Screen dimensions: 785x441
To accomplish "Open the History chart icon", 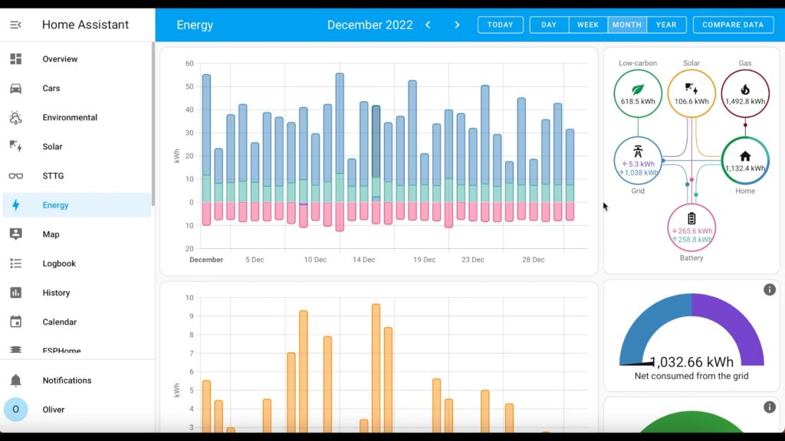I will click(x=15, y=292).
